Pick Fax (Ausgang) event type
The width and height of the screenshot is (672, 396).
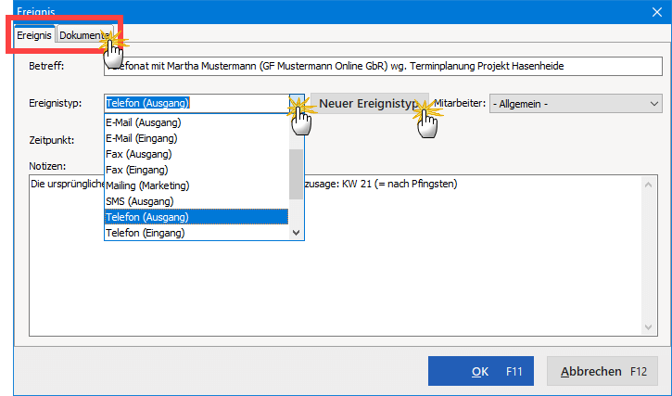[x=197, y=154]
